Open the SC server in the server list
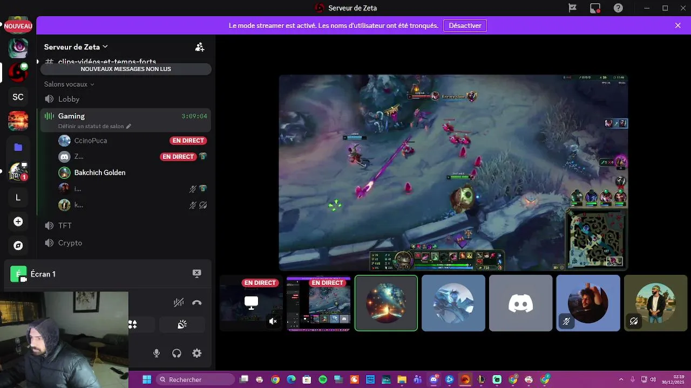Image resolution: width=691 pixels, height=388 pixels. coord(18,97)
